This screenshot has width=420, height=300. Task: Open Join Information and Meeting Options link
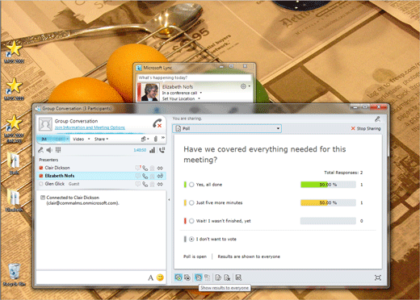click(90, 127)
